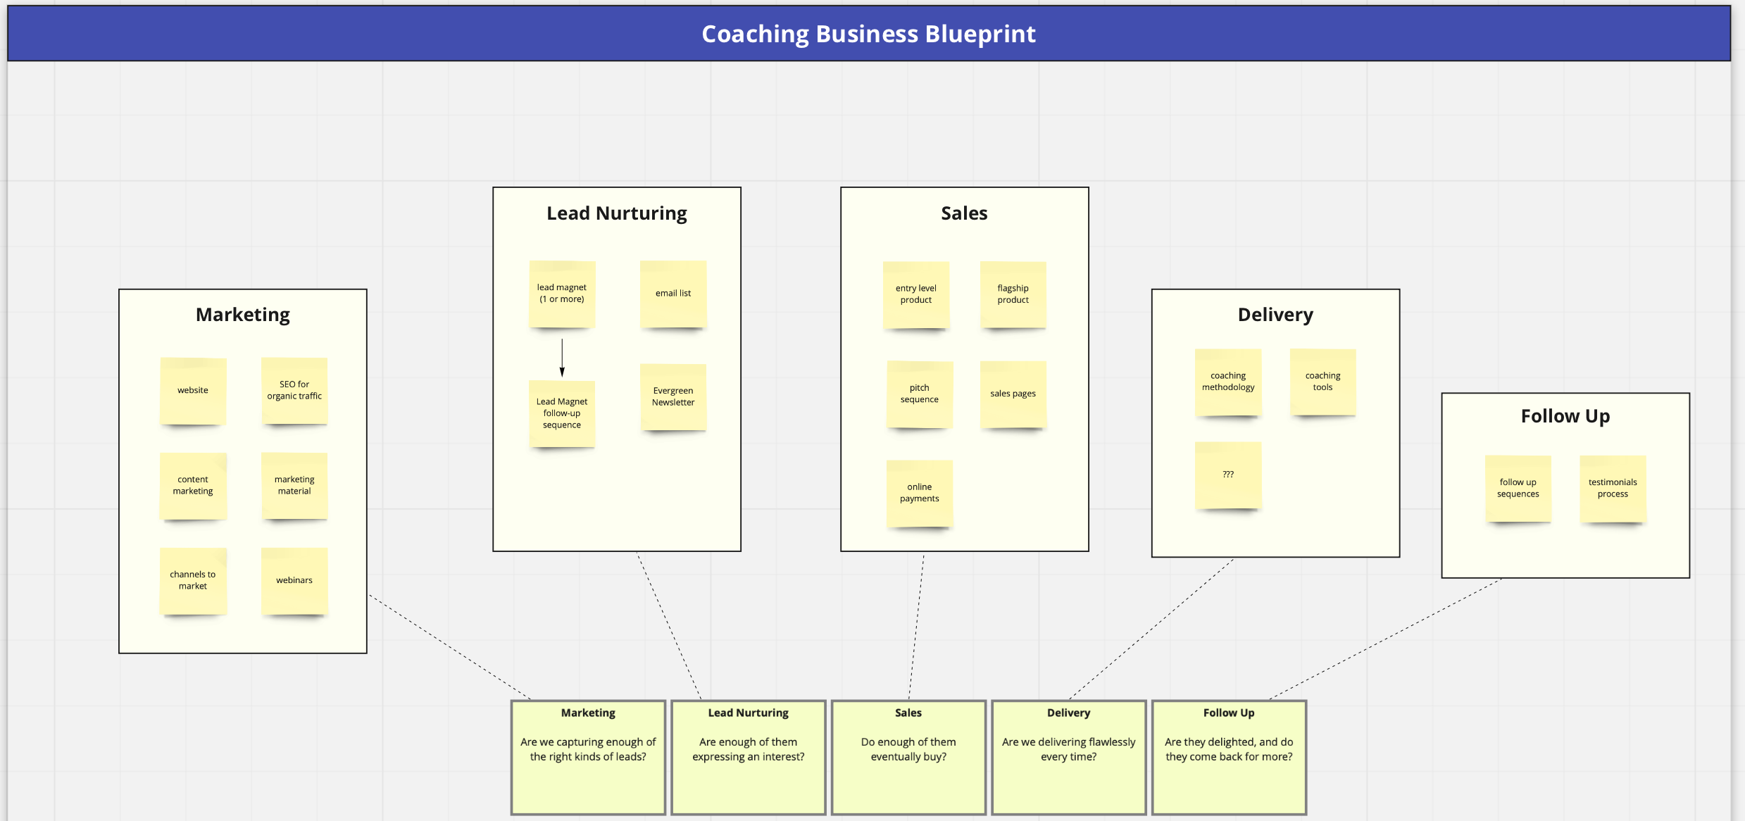Select the 'entry level product' note
The width and height of the screenshot is (1745, 821).
[916, 294]
